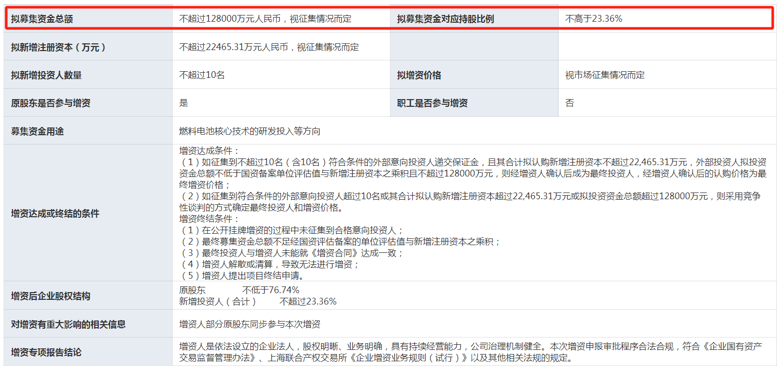Click the 原股东是否参与增资 label
Image resolution: width=781 pixels, height=369 pixels.
[51, 103]
